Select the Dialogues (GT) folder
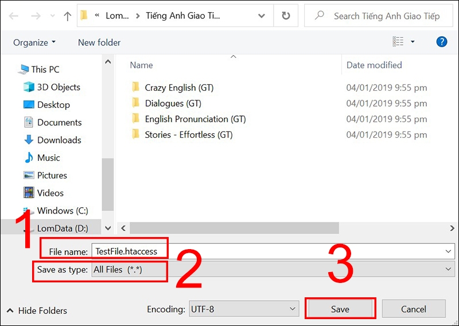The image size is (459, 326). click(173, 103)
